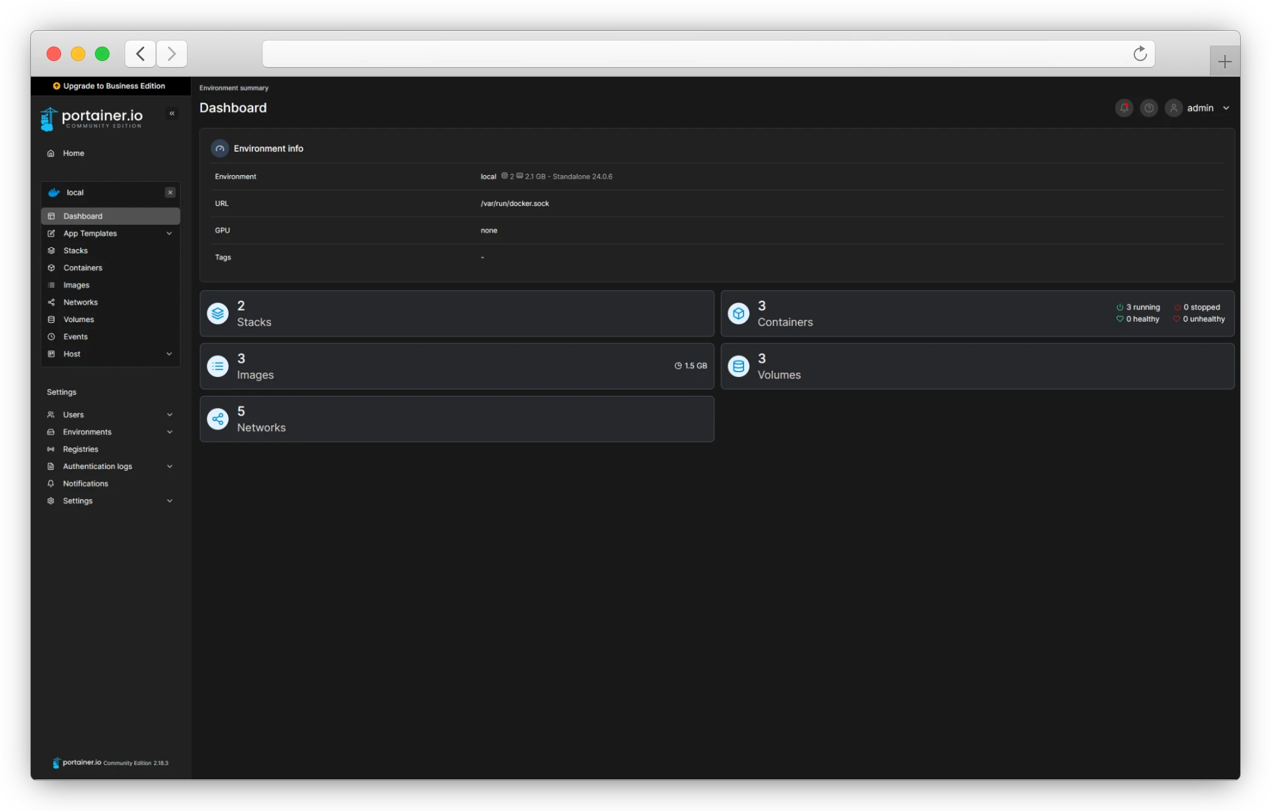The image size is (1271, 811).
Task: Click Upgrade to Business Edition link
Action: point(109,86)
